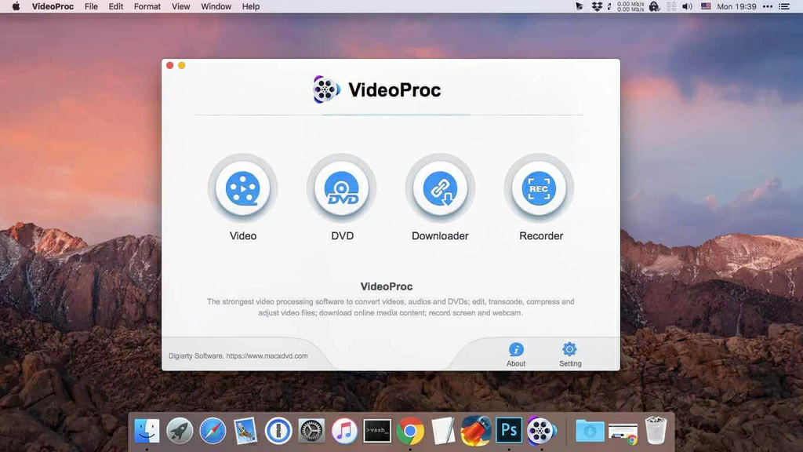803x452 pixels.
Task: Open the US flag input source menu
Action: pyautogui.click(x=706, y=6)
